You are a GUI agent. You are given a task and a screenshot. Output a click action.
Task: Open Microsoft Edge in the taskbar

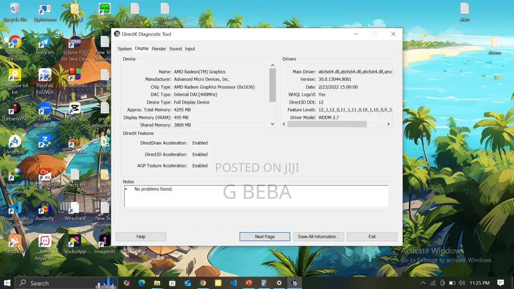click(x=142, y=283)
